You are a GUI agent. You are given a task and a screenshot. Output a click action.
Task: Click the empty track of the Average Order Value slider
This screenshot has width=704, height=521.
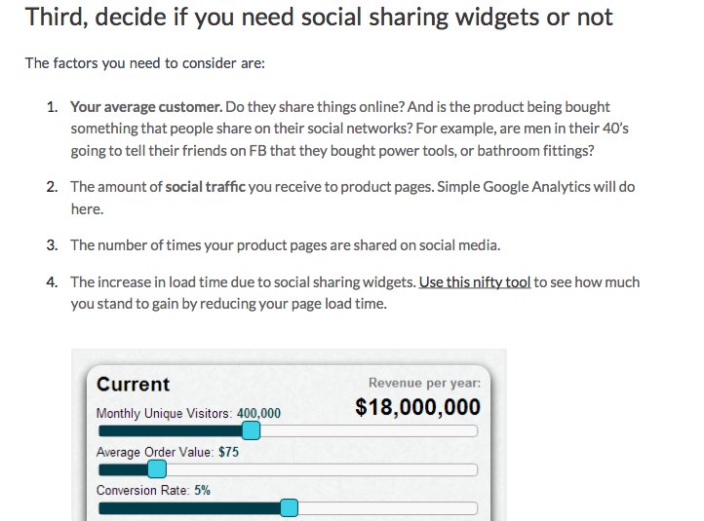322,470
